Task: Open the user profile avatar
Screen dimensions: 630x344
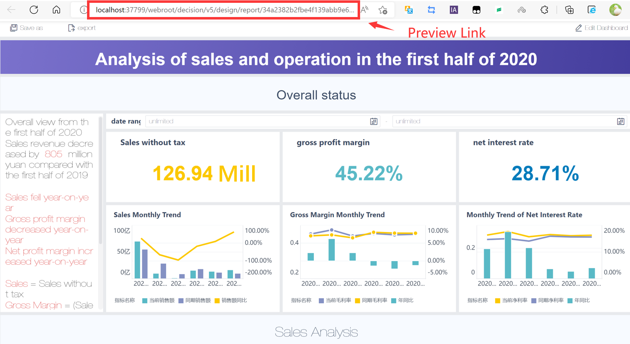Action: point(615,10)
